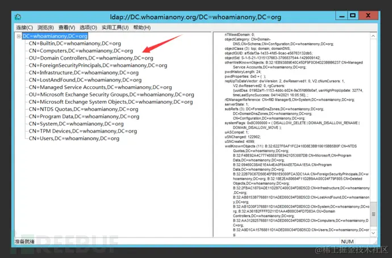392x258 pixels.
Task: Click the uSNChanged: 122902 line
Action: tap(243, 137)
